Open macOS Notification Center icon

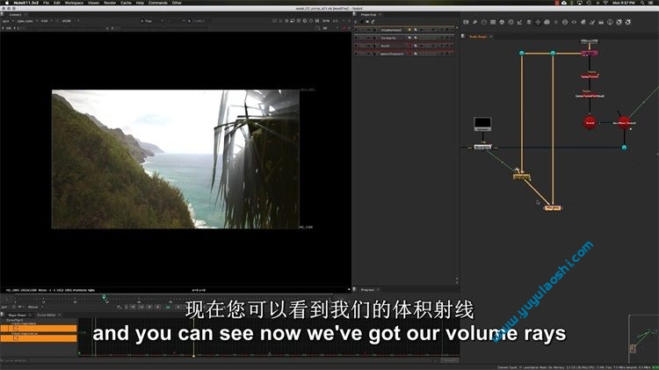652,3
